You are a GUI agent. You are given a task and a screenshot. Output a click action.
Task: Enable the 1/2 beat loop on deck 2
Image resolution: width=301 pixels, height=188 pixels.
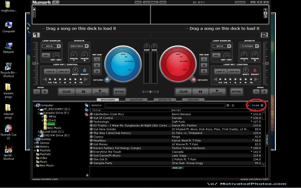[x=225, y=79]
